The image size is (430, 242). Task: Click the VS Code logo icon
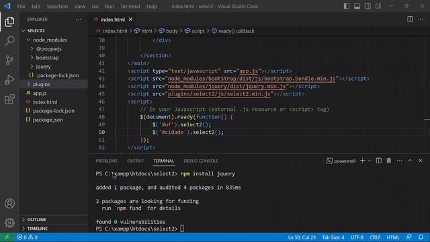click(7, 6)
